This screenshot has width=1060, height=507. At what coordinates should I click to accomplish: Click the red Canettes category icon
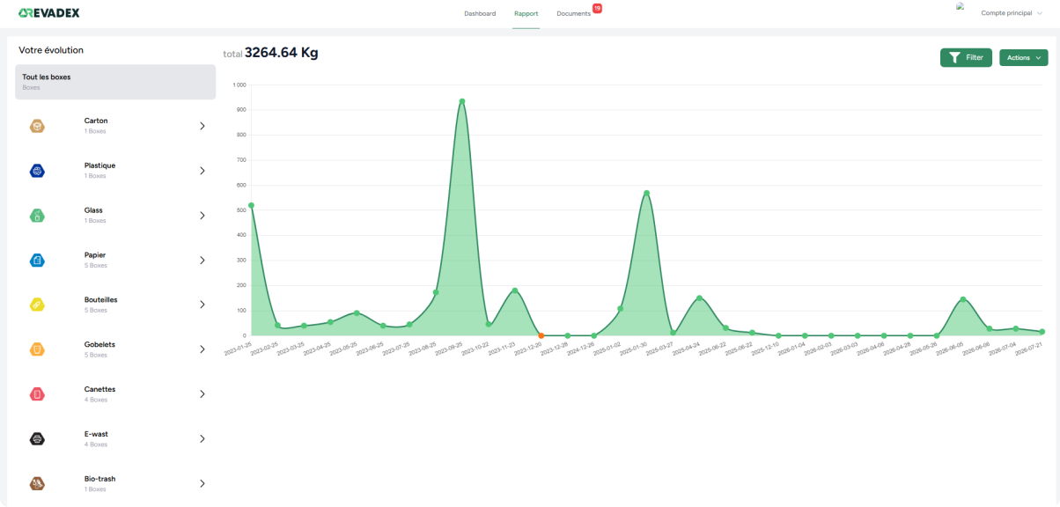pos(37,394)
